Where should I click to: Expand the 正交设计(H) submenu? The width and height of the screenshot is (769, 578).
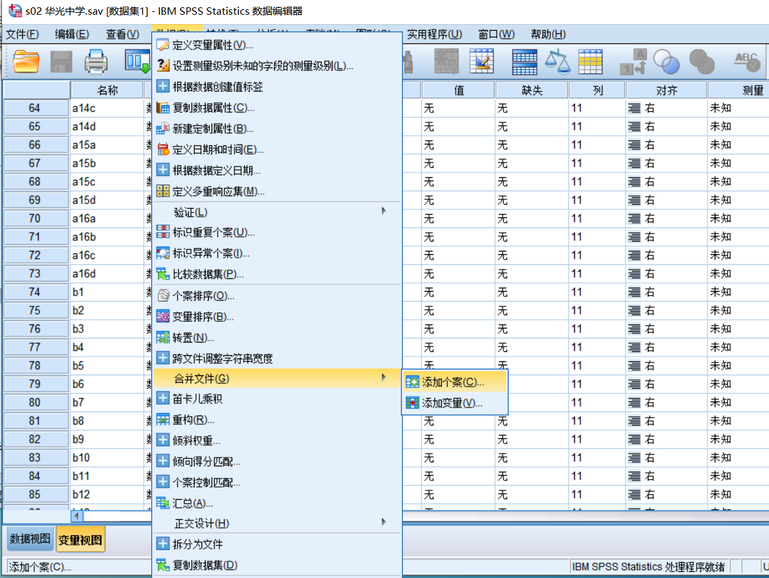pyautogui.click(x=277, y=523)
